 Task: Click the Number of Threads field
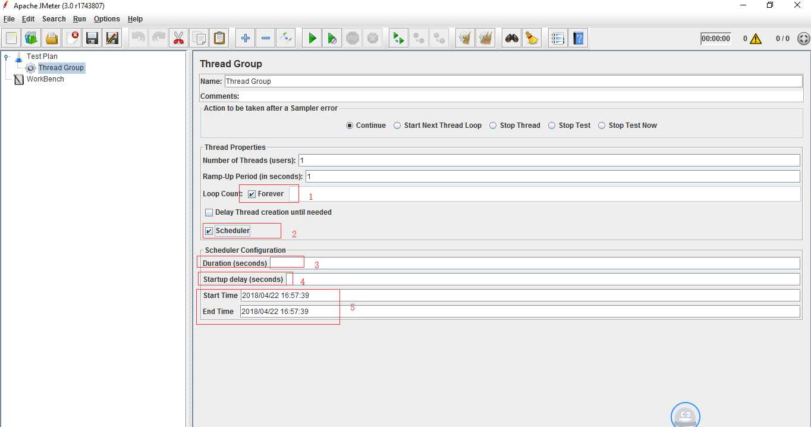coord(549,161)
